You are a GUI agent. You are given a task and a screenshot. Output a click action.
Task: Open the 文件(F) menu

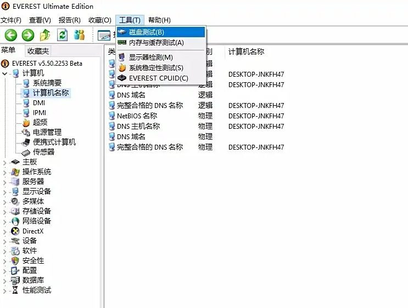(x=10, y=20)
